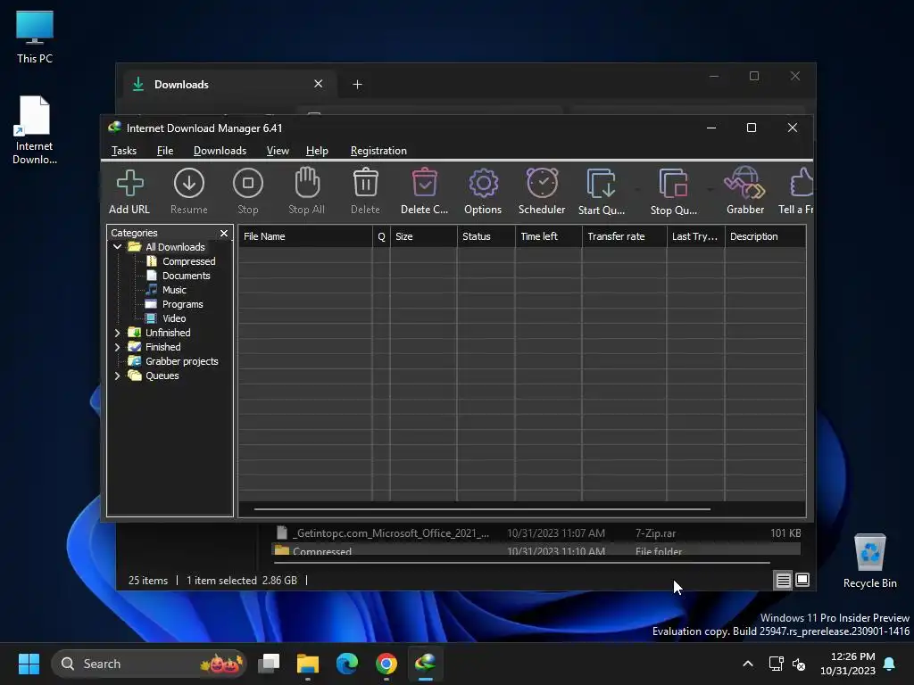This screenshot has width=914, height=685.
Task: Add a new File Explorer tab
Action: tap(357, 85)
